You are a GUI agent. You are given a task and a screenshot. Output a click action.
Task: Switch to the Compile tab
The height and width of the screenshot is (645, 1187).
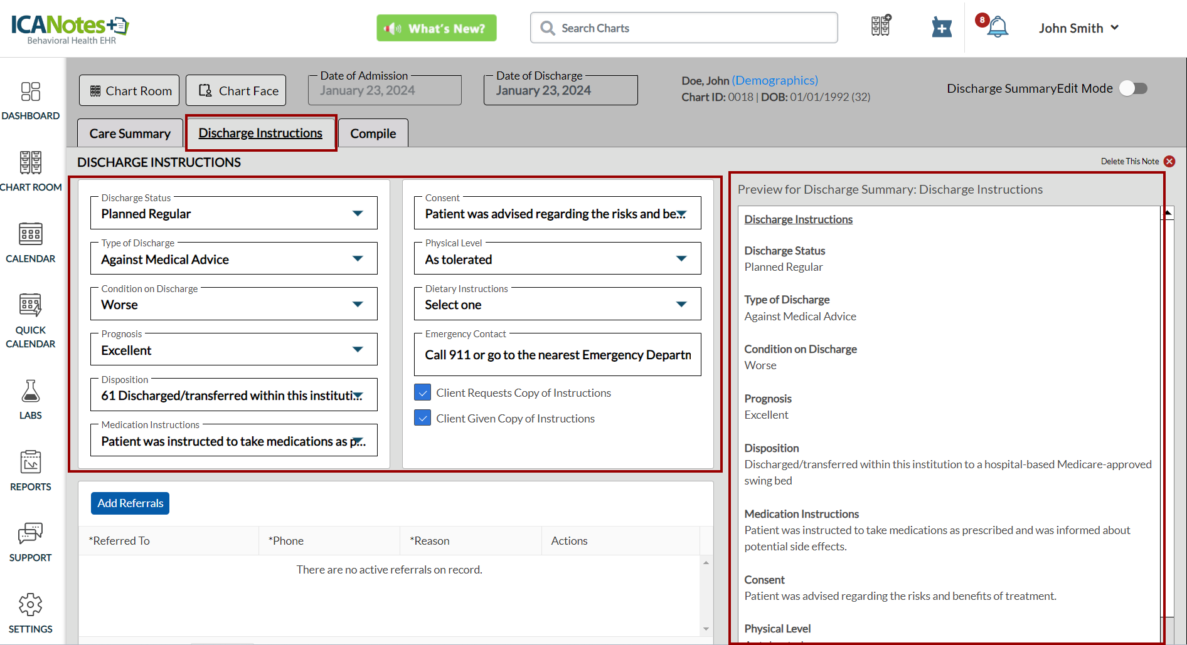373,134
